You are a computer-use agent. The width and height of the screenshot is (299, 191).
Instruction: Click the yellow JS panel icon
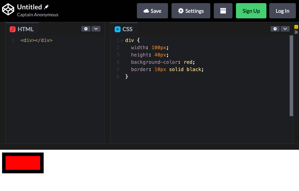pyautogui.click(x=296, y=27)
